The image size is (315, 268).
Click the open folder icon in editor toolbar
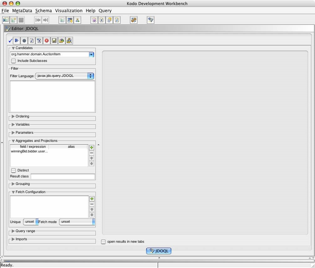62,41
